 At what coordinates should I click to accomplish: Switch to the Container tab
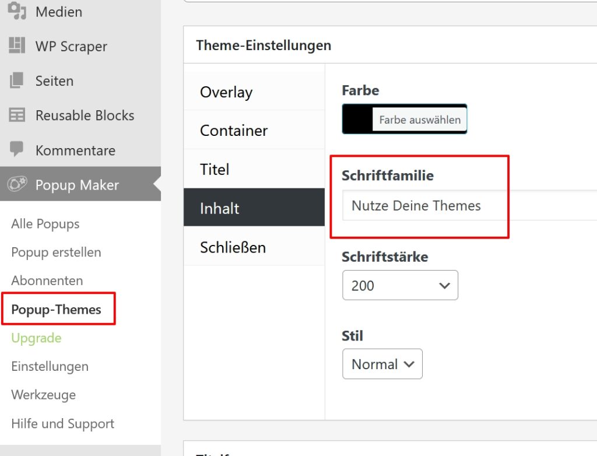coord(234,131)
